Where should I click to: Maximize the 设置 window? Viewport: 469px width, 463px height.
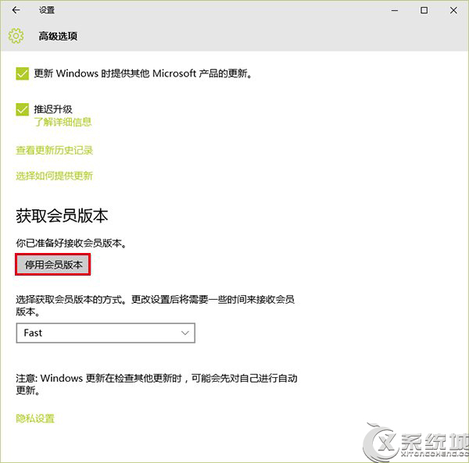[x=424, y=10]
